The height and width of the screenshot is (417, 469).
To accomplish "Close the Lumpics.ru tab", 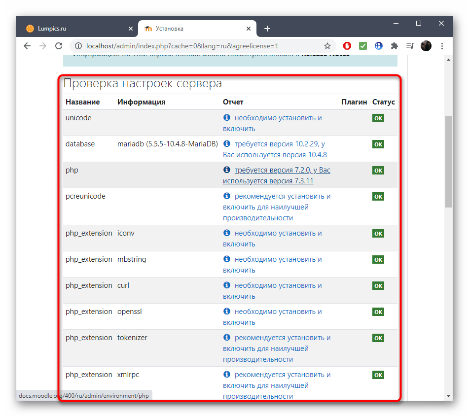I will coord(130,29).
